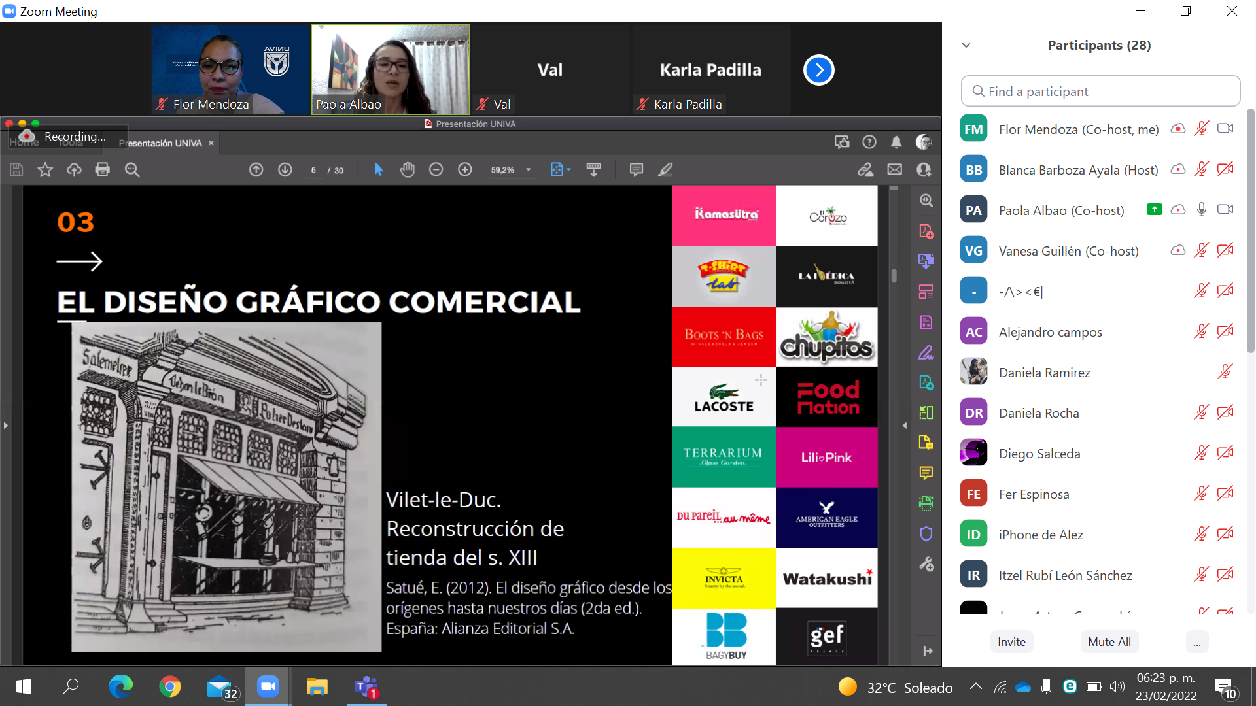Toggle Daniela Ramirez microphone
Viewport: 1256px width, 706px height.
point(1225,372)
